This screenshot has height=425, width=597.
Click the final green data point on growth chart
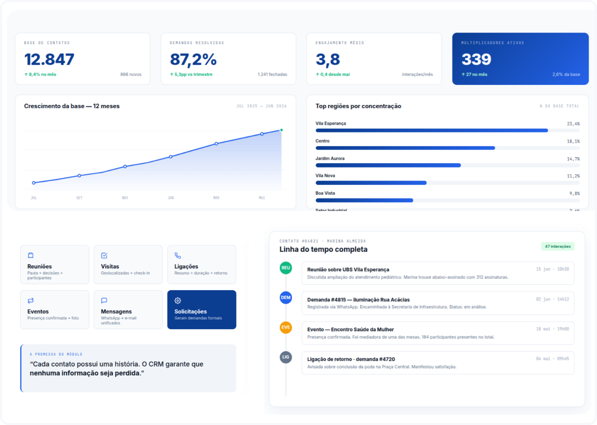click(281, 130)
